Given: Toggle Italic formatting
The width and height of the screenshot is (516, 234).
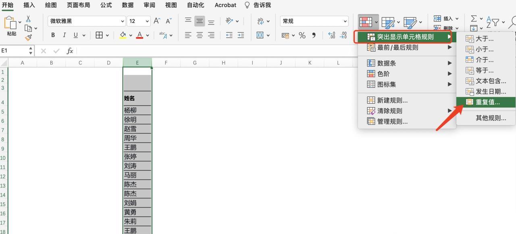Looking at the screenshot, I should tap(64, 35).
